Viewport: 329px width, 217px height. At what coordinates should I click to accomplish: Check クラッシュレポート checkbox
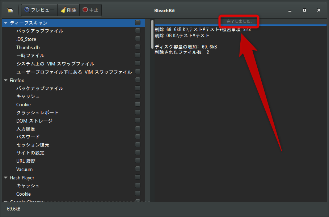coord(138,112)
